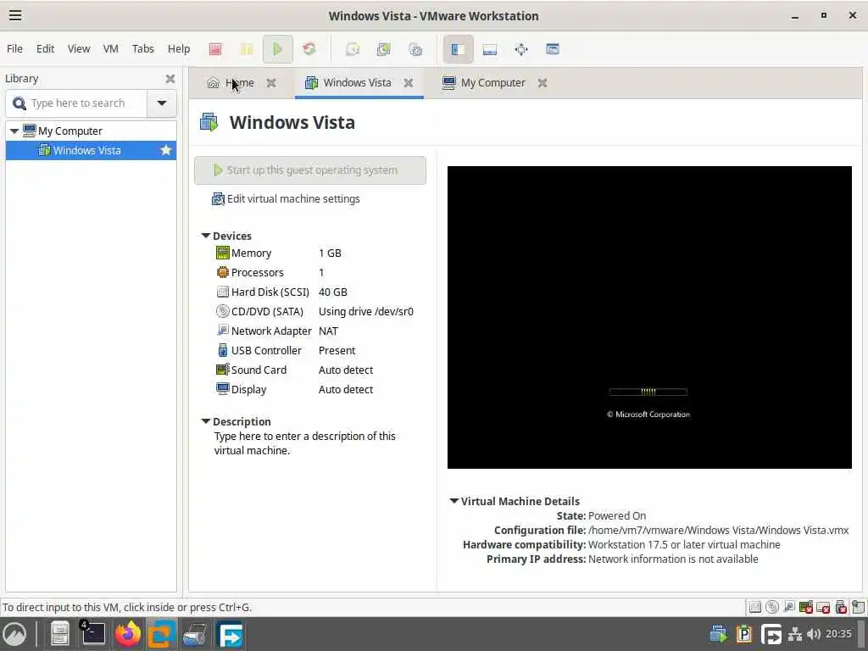Click the description text field
The height and width of the screenshot is (651, 868).
coord(305,442)
